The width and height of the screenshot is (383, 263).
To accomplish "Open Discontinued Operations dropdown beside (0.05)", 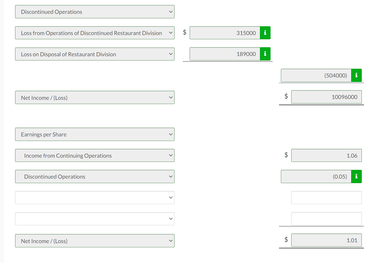I will point(95,177).
